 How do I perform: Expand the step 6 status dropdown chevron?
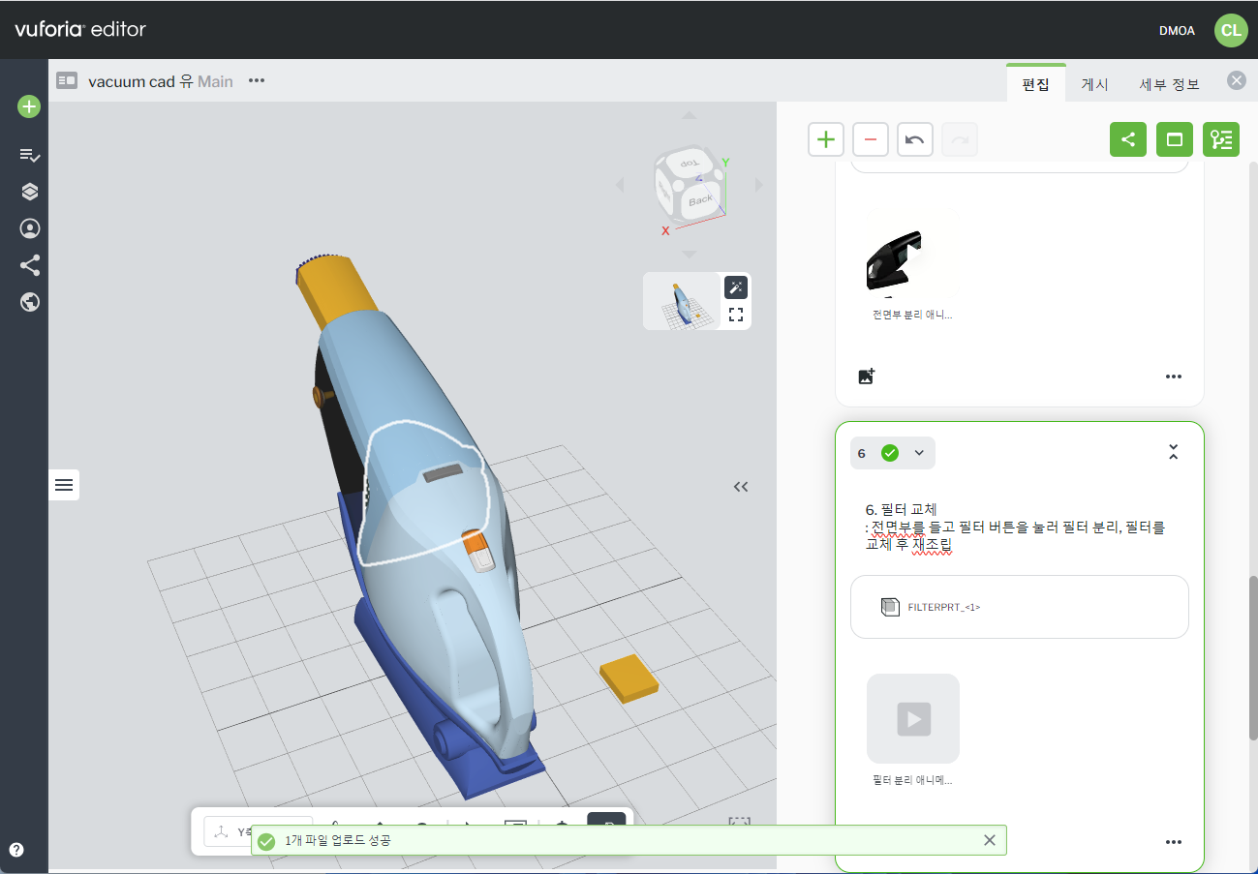[x=919, y=453]
